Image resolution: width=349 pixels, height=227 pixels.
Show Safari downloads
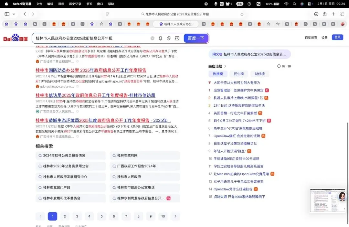click(316, 14)
